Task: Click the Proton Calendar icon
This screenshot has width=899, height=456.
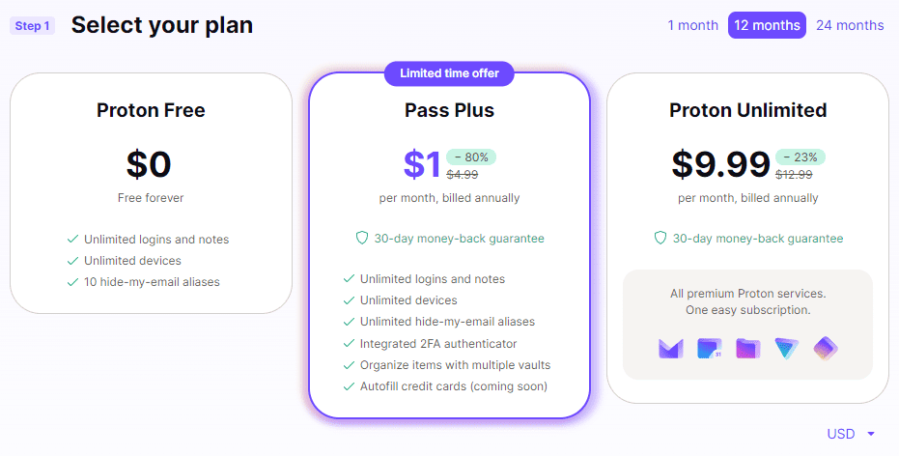Action: pyautogui.click(x=710, y=348)
